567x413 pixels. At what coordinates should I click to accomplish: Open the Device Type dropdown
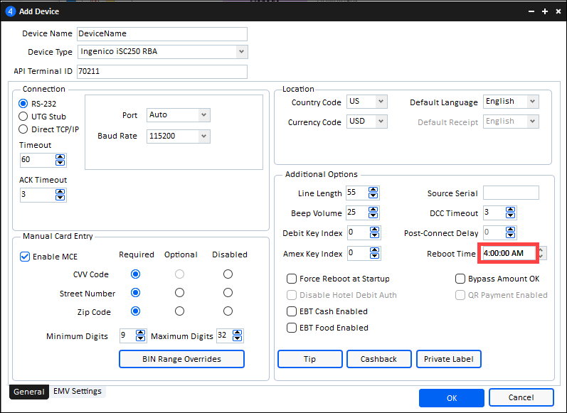[242, 52]
